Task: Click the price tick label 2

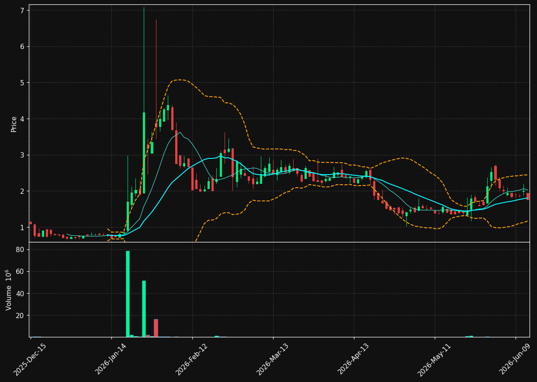Action: [23, 191]
